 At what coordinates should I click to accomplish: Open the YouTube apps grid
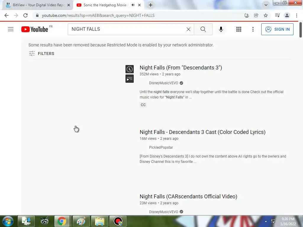[239, 29]
